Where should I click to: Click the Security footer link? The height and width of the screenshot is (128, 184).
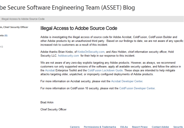[178, 127]
